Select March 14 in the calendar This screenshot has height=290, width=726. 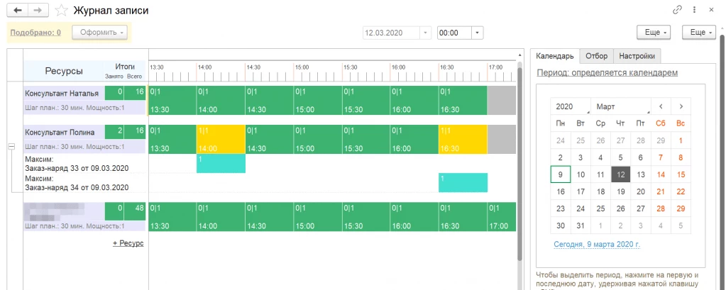[x=661, y=174]
